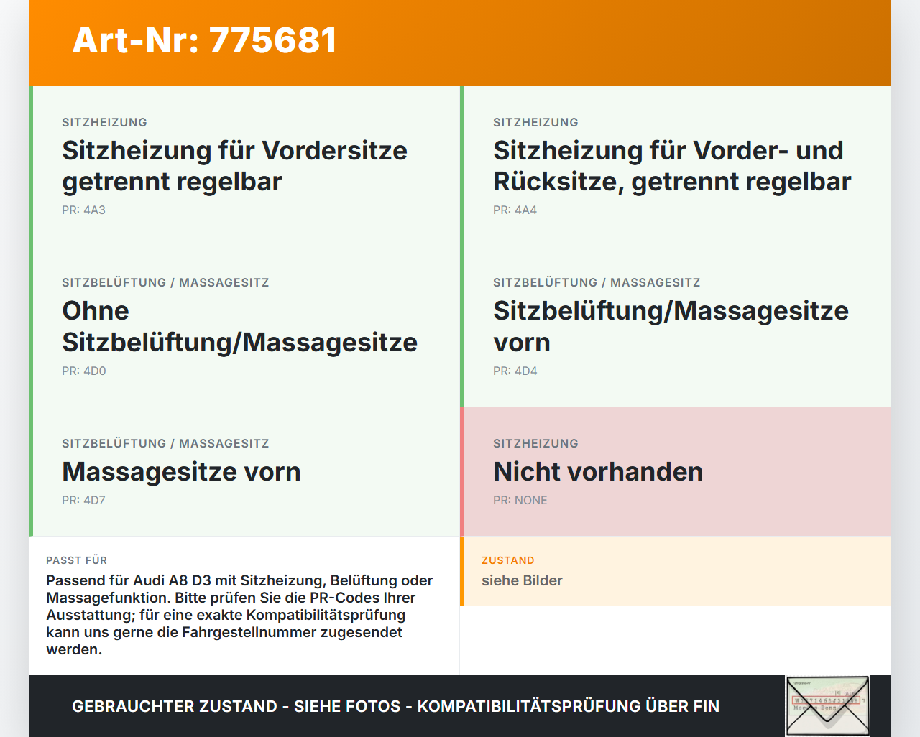Click the Gebrauchter Zustand footer banner text
920x737 pixels.
[x=395, y=706]
